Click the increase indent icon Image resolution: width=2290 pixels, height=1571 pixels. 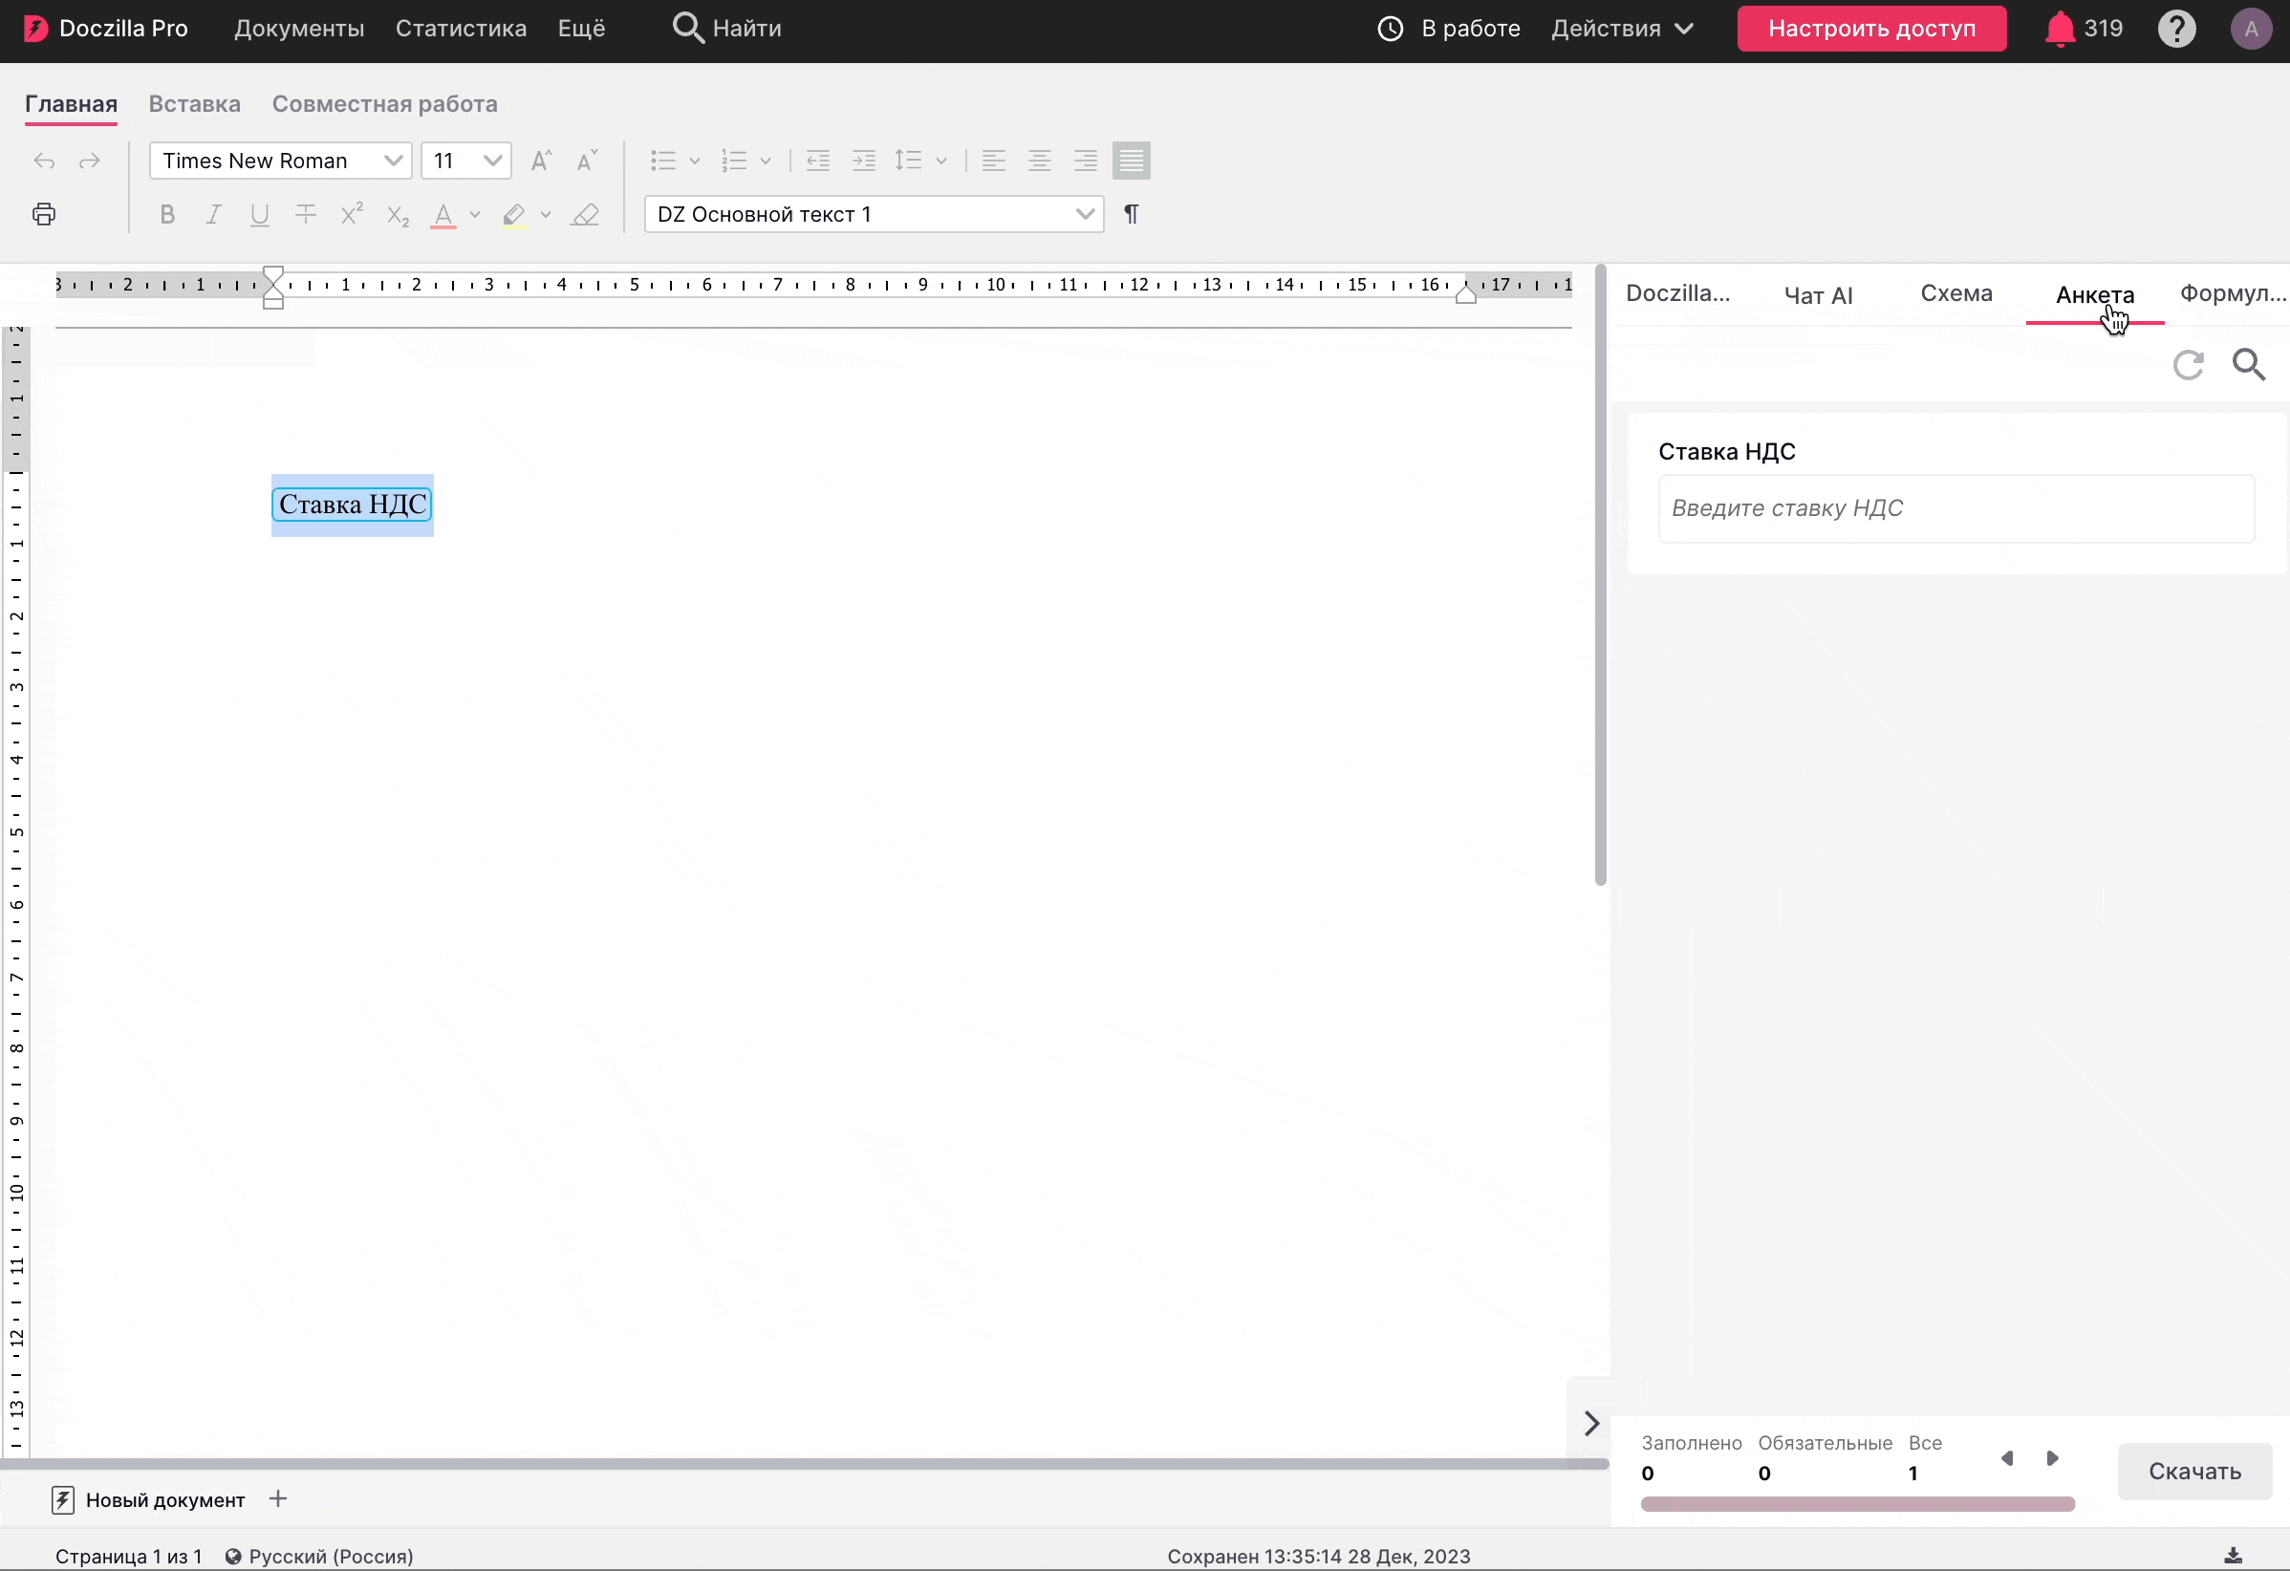tap(864, 161)
